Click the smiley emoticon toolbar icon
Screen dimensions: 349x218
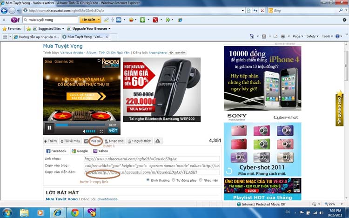click(x=131, y=20)
